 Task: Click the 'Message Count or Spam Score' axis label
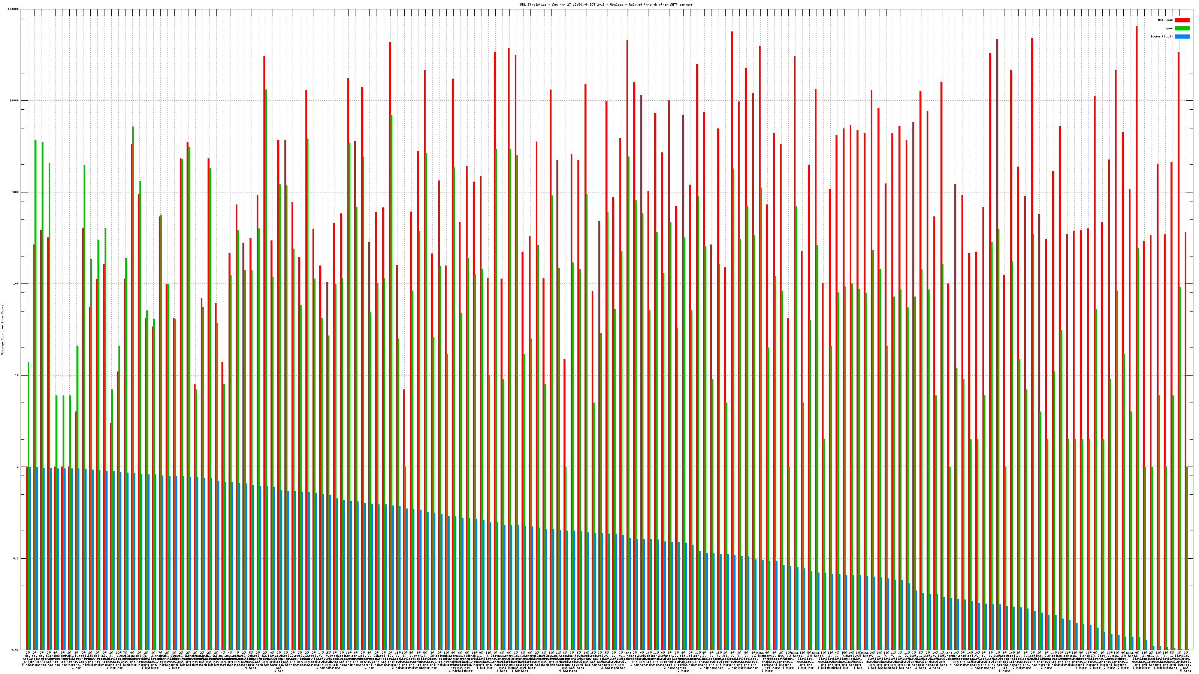click(2, 330)
